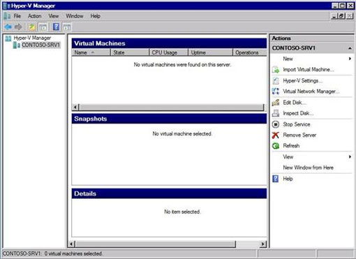This screenshot has width=356, height=259.
Task: Click the Hyper-V Manager tree root icon
Action: (8, 38)
